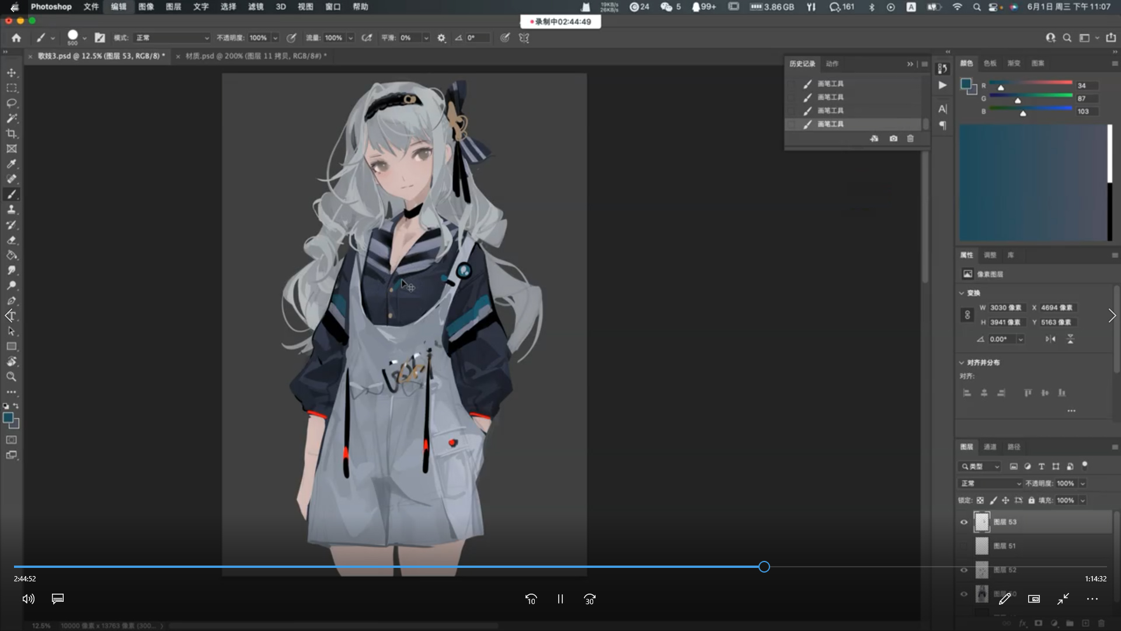1121x631 pixels.
Task: Select the Brush tool in toolbar
Action: [11, 195]
